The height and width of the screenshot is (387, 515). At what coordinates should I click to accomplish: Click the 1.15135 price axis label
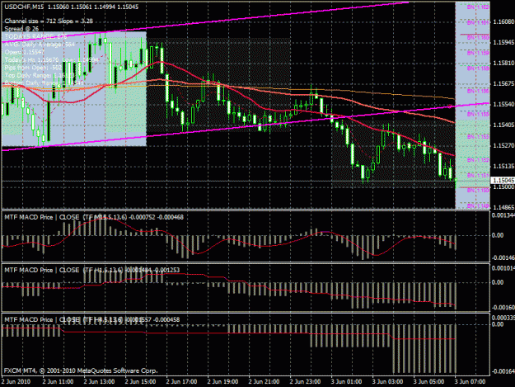[503, 166]
